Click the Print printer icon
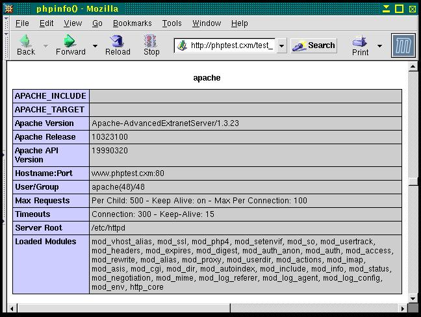This screenshot has width=421, height=317. 360,42
